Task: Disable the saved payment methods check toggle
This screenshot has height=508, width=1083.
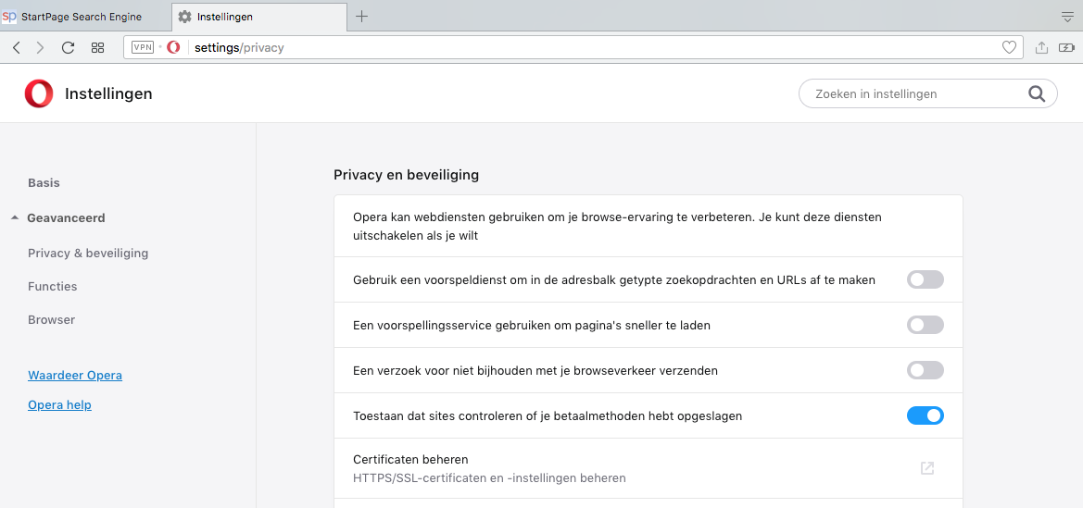Action: pos(925,415)
